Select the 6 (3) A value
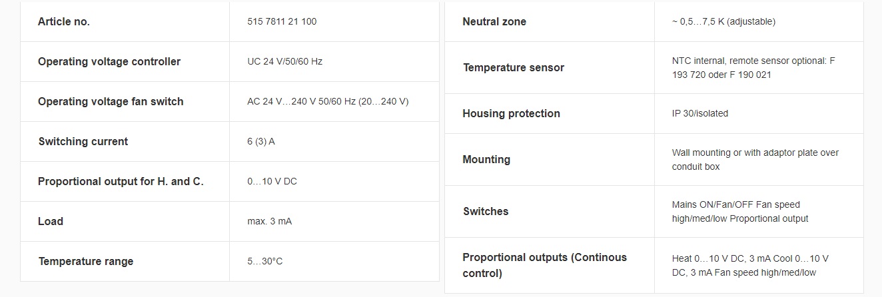 click(x=261, y=141)
